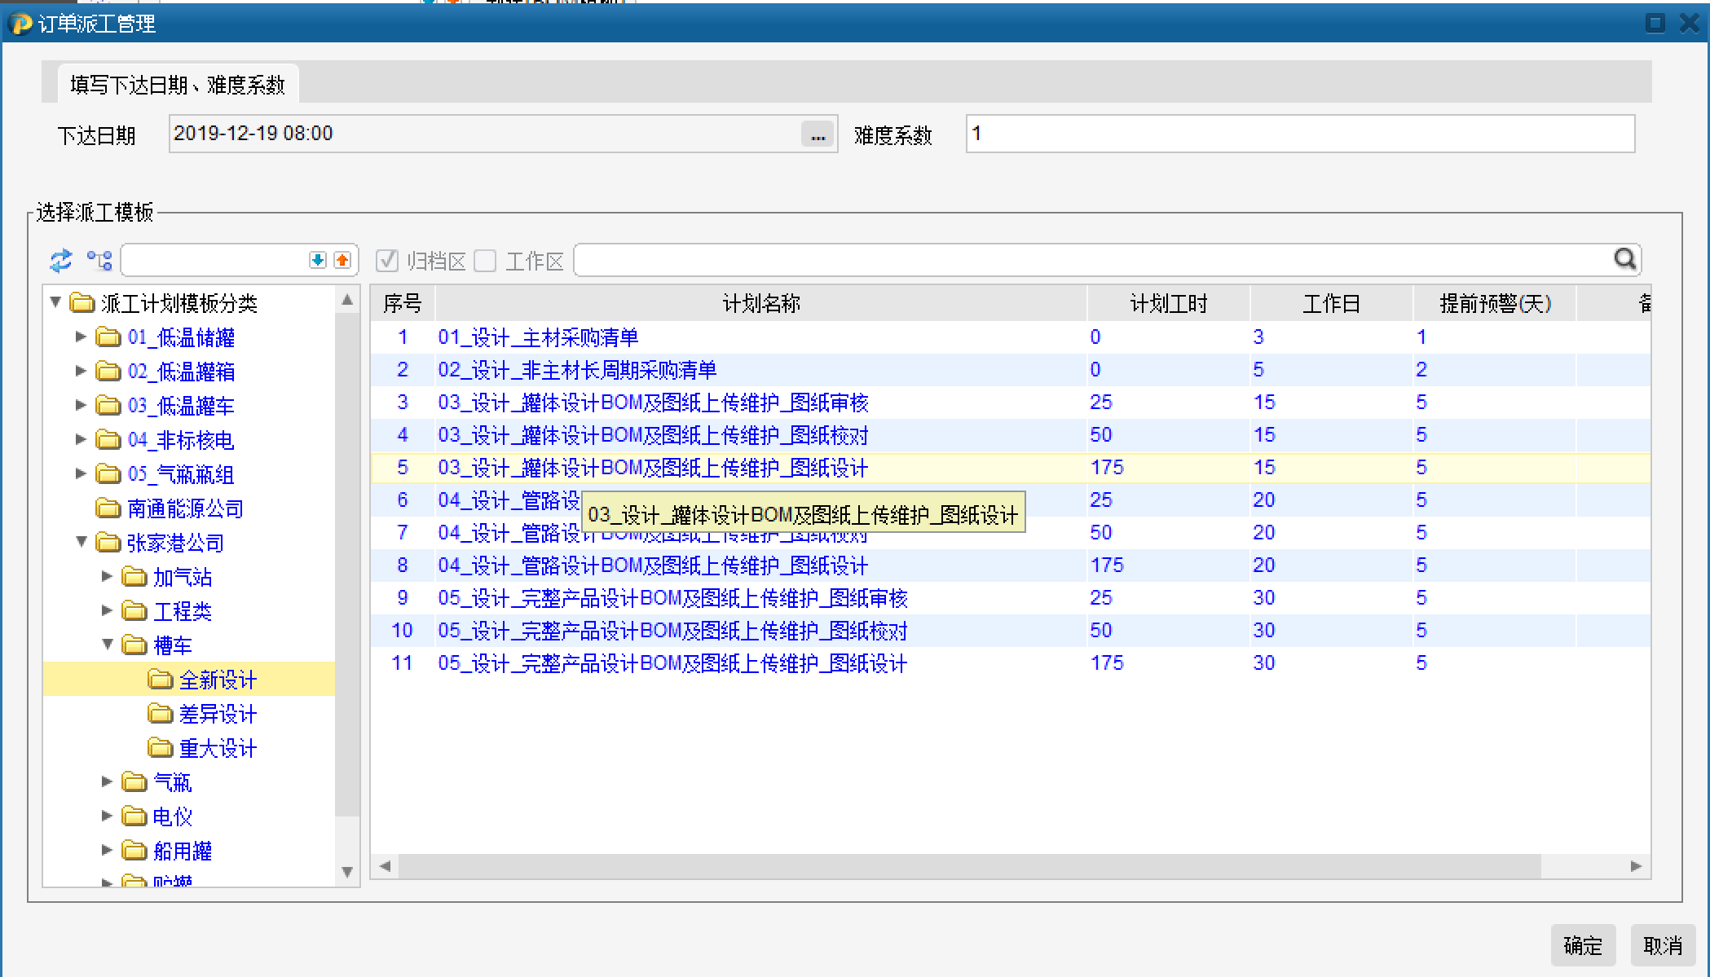
Task: Click the 难度系数 input field
Action: click(x=1299, y=134)
